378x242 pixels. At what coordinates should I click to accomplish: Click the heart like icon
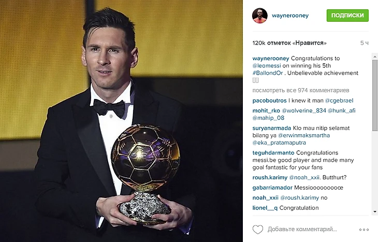[258, 229]
